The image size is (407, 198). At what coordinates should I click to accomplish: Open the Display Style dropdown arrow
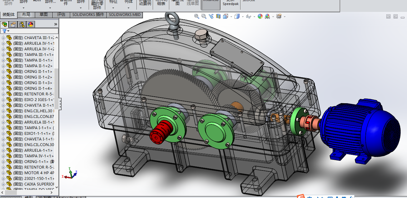pyautogui.click(x=242, y=17)
